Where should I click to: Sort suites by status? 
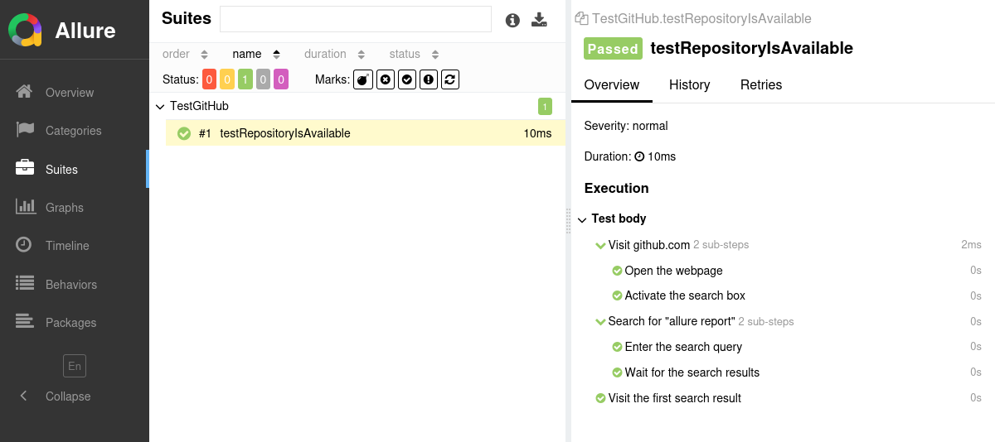(414, 54)
